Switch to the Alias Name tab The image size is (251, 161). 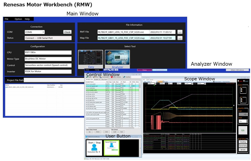(104, 79)
